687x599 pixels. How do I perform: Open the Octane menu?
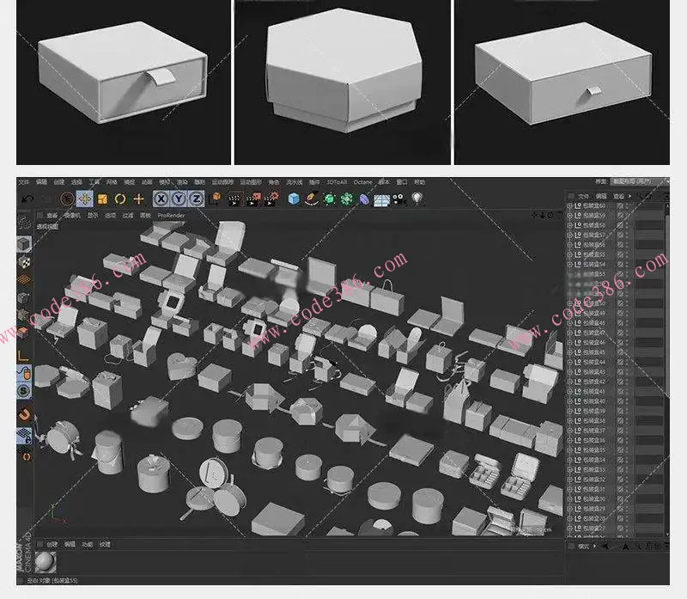(x=362, y=182)
